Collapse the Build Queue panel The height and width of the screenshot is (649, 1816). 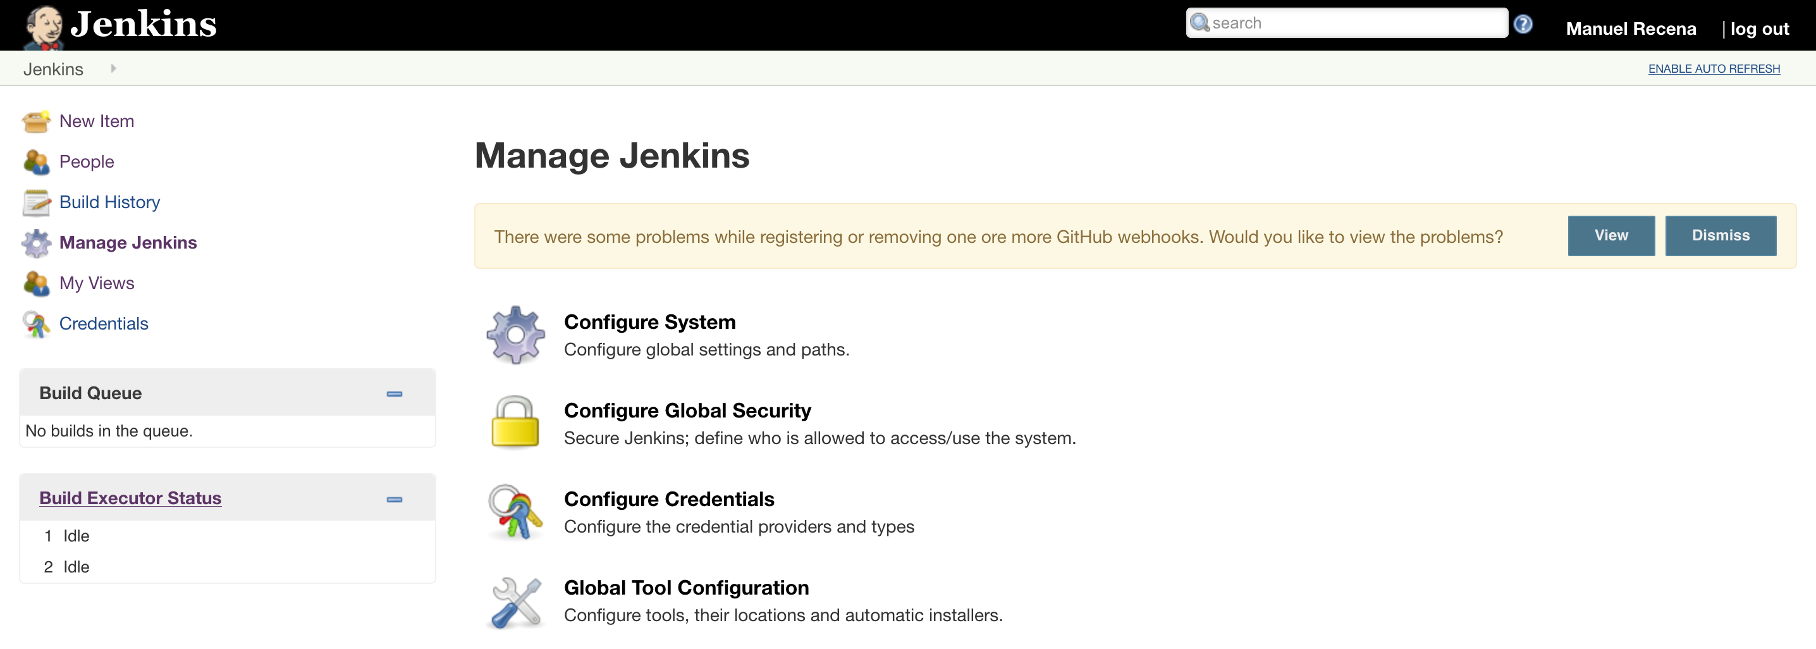click(394, 393)
